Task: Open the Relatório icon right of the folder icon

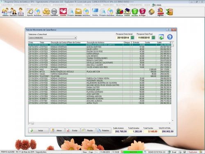Action: click(86, 12)
